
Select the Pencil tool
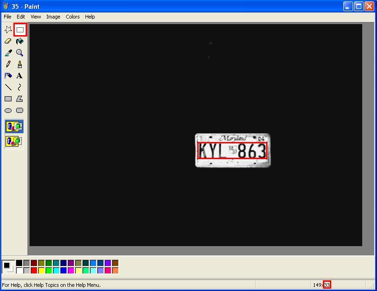click(x=8, y=64)
